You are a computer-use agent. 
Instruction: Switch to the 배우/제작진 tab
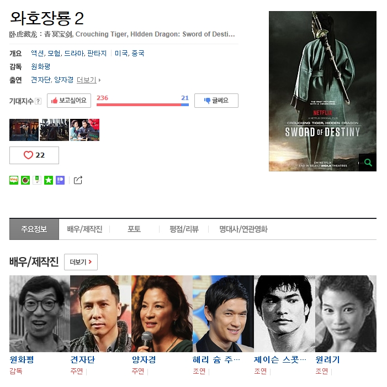(x=84, y=229)
